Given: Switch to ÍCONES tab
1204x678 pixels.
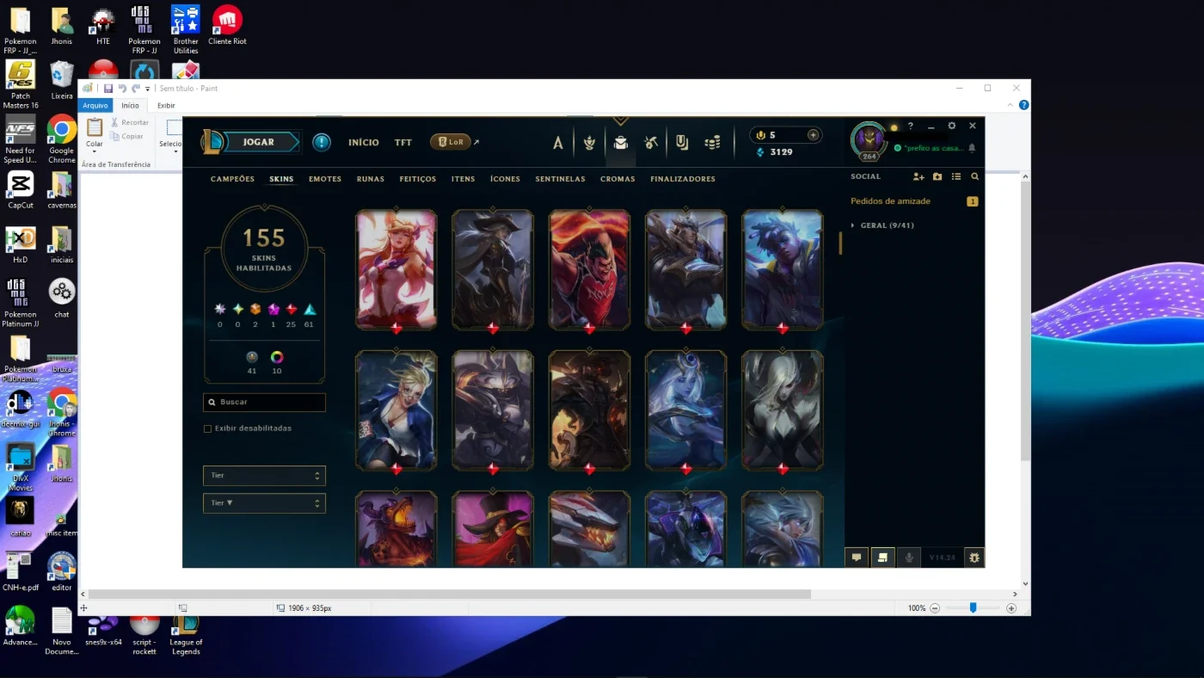Looking at the screenshot, I should pos(506,179).
